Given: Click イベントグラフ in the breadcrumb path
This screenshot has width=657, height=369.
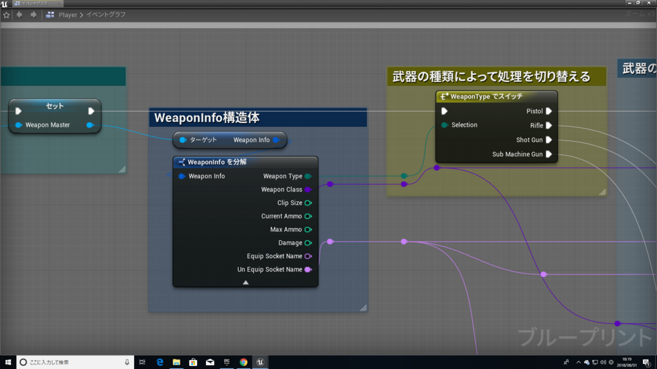Looking at the screenshot, I should tap(105, 15).
